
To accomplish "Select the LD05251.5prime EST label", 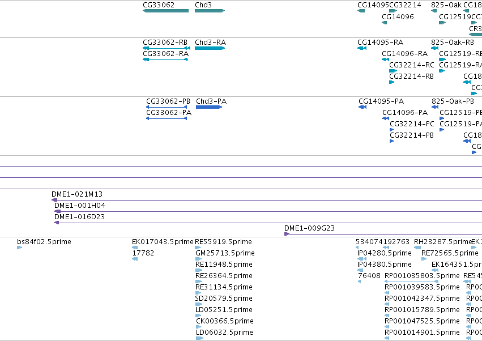I will point(224,310).
